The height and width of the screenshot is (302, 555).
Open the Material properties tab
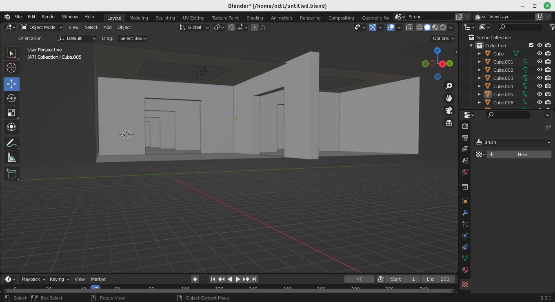[465, 270]
